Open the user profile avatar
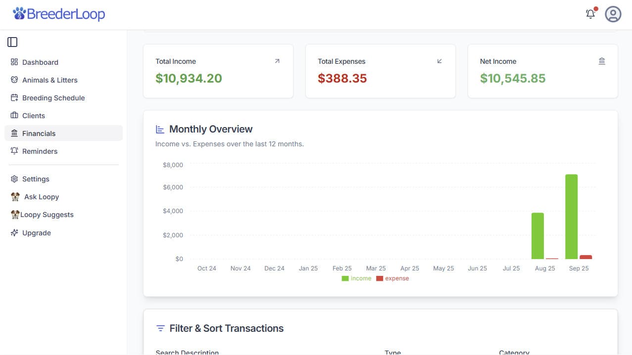632x355 pixels. click(613, 14)
